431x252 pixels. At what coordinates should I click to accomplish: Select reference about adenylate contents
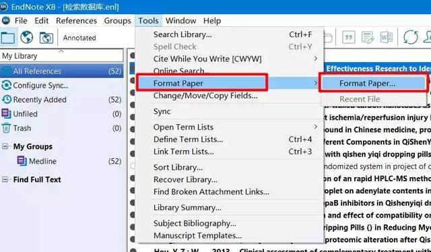point(377,191)
